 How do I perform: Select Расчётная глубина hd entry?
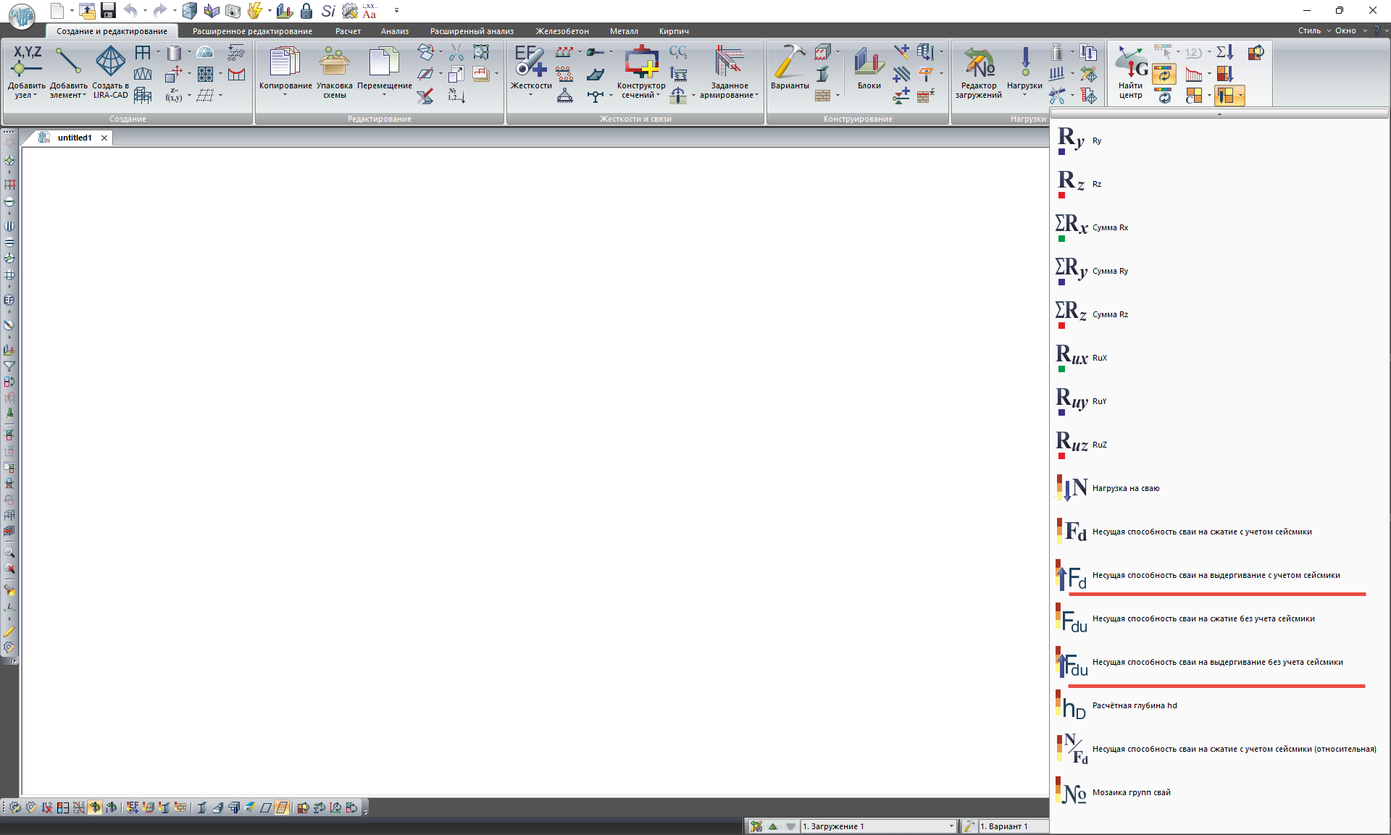coord(1134,706)
